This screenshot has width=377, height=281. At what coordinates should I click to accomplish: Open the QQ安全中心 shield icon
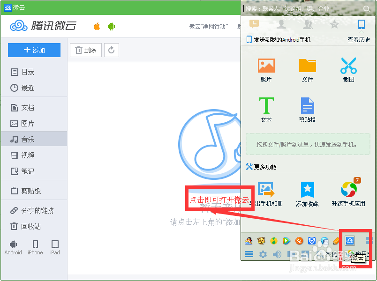coord(311,240)
